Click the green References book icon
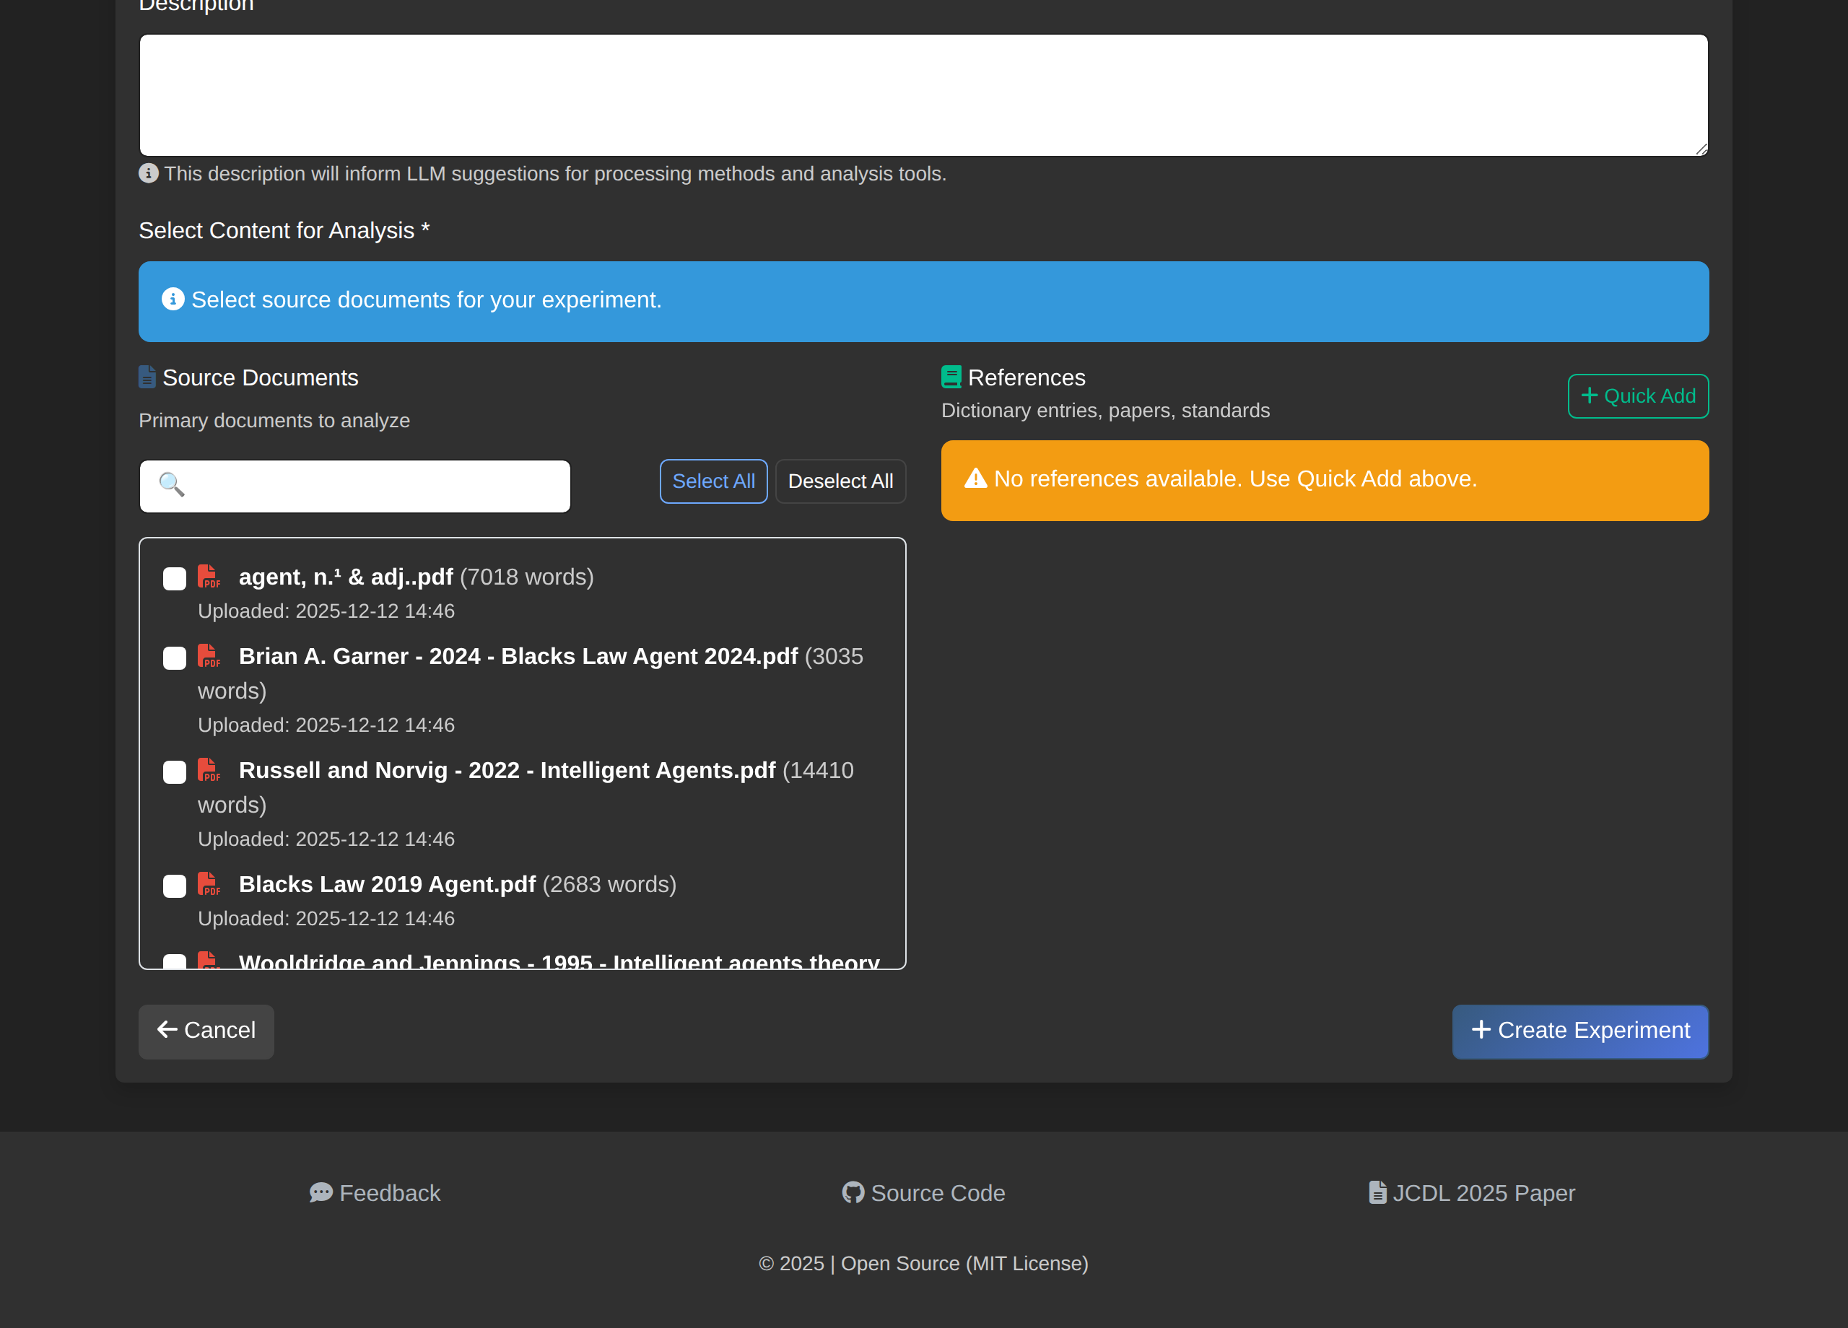Viewport: 1848px width, 1328px height. point(951,377)
